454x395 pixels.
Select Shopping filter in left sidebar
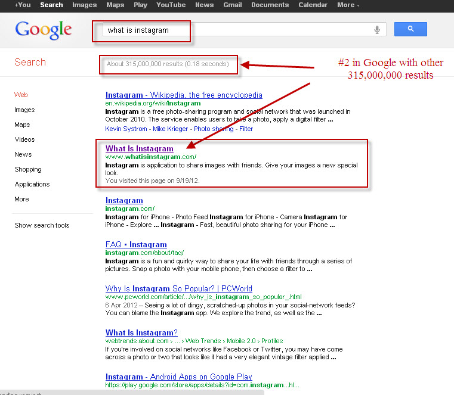pos(28,169)
